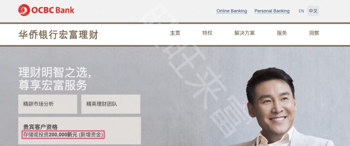
Task: Open the 洞察 menu item
Action: (x=314, y=33)
